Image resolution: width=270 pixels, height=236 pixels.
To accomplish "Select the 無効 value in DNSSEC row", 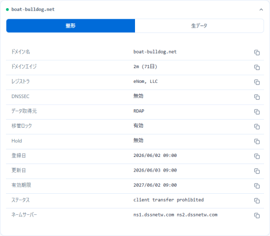I will pyautogui.click(x=138, y=96).
